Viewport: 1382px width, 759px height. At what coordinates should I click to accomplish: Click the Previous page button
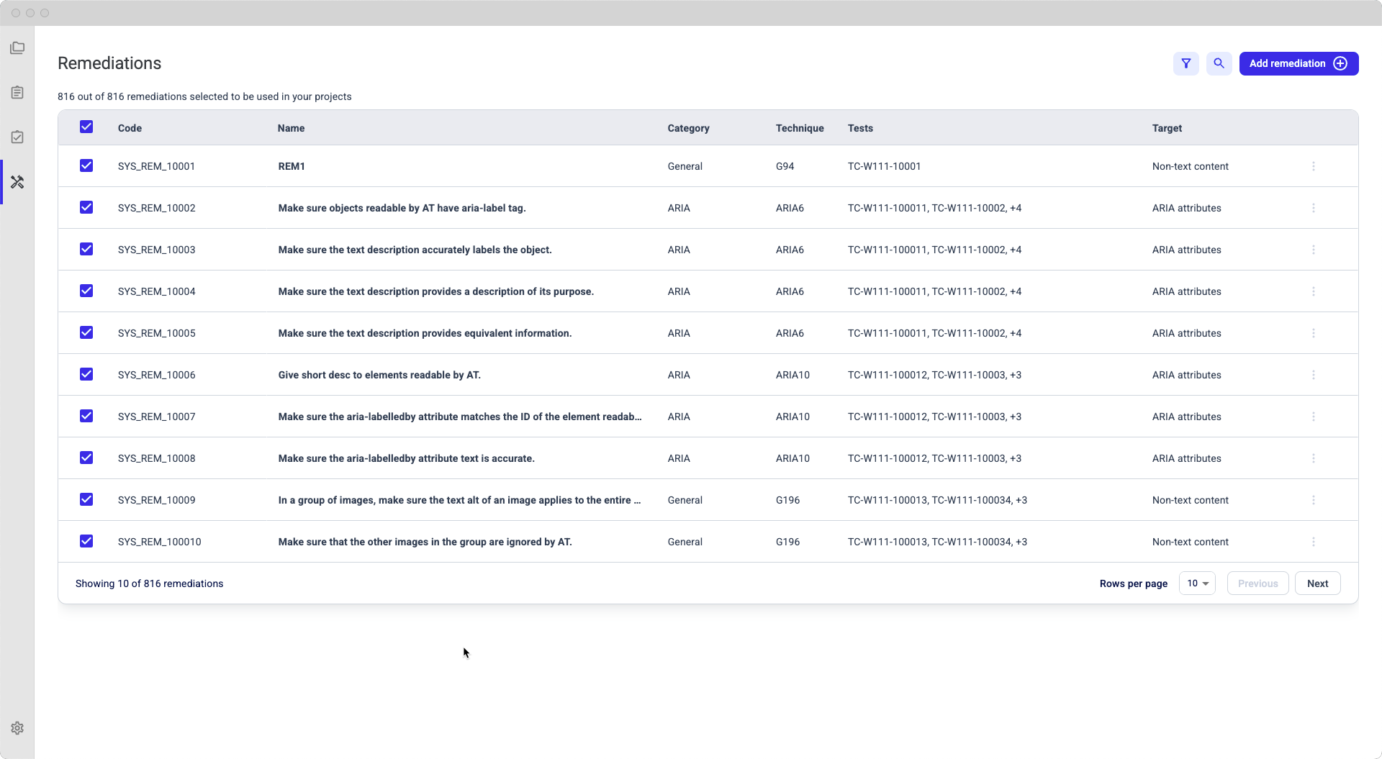1257,583
